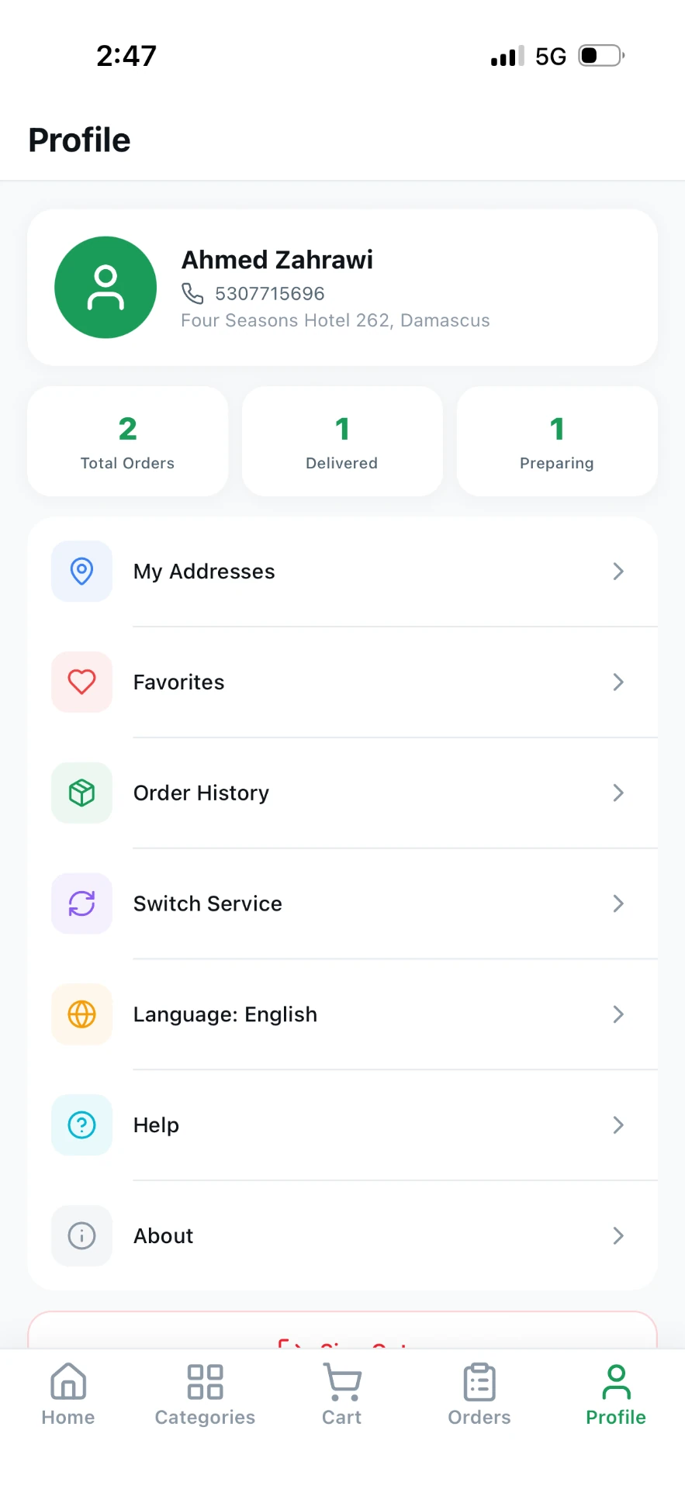Tap the box icon for Order History
Image resolution: width=685 pixels, height=1489 pixels.
pyautogui.click(x=81, y=793)
